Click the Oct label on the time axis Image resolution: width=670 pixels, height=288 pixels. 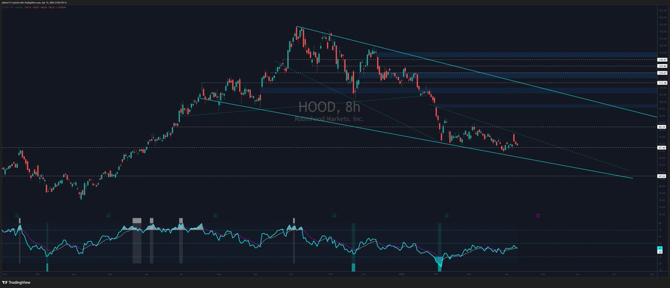pyautogui.click(x=292, y=275)
